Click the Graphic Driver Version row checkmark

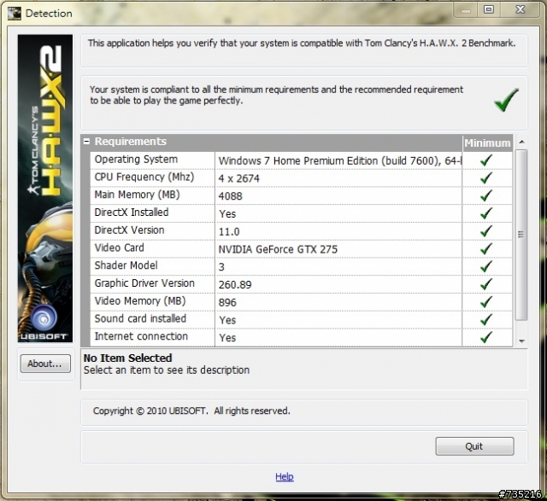click(x=486, y=284)
